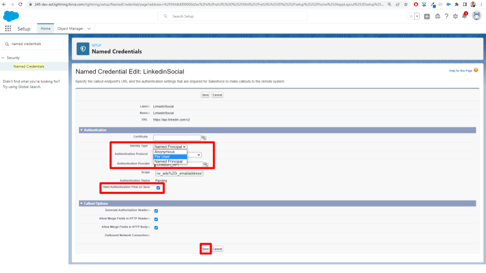Open the user profile avatar
486x273 pixels.
pos(476,16)
